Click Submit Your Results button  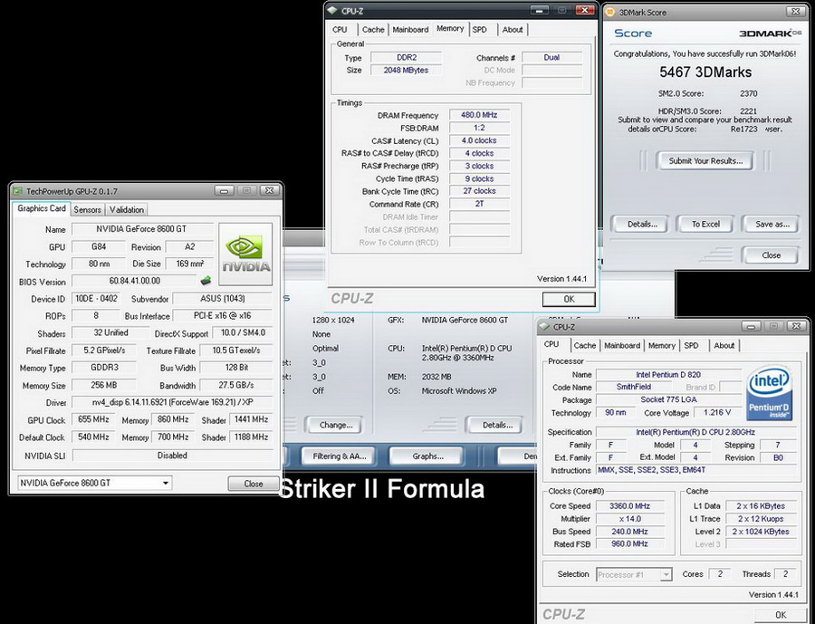tap(705, 160)
